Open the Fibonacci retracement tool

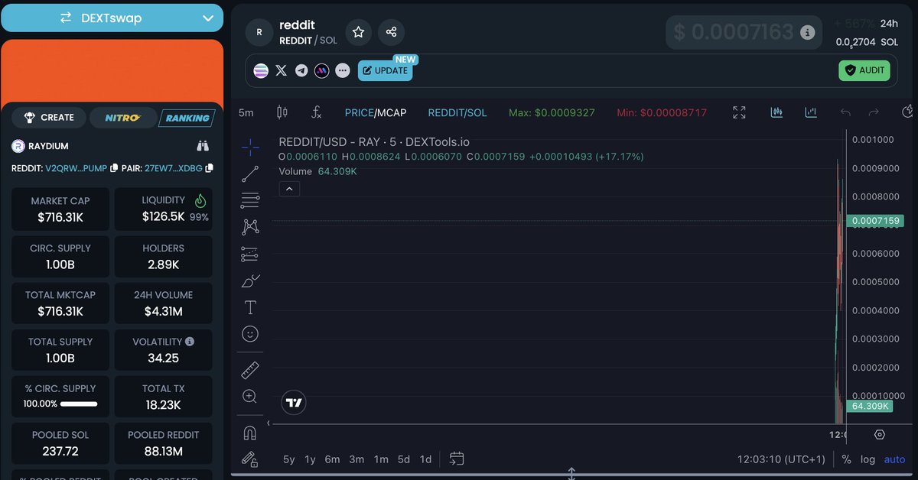point(250,201)
